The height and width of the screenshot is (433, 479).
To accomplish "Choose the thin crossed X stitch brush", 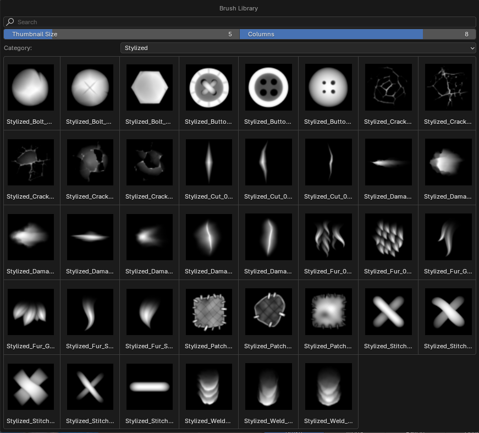I will pyautogui.click(x=90, y=386).
